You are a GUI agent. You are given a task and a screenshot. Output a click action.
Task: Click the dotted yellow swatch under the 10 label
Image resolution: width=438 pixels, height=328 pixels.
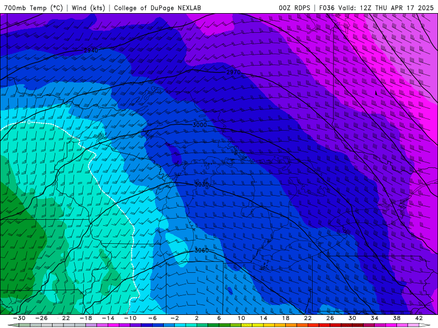click(247, 325)
